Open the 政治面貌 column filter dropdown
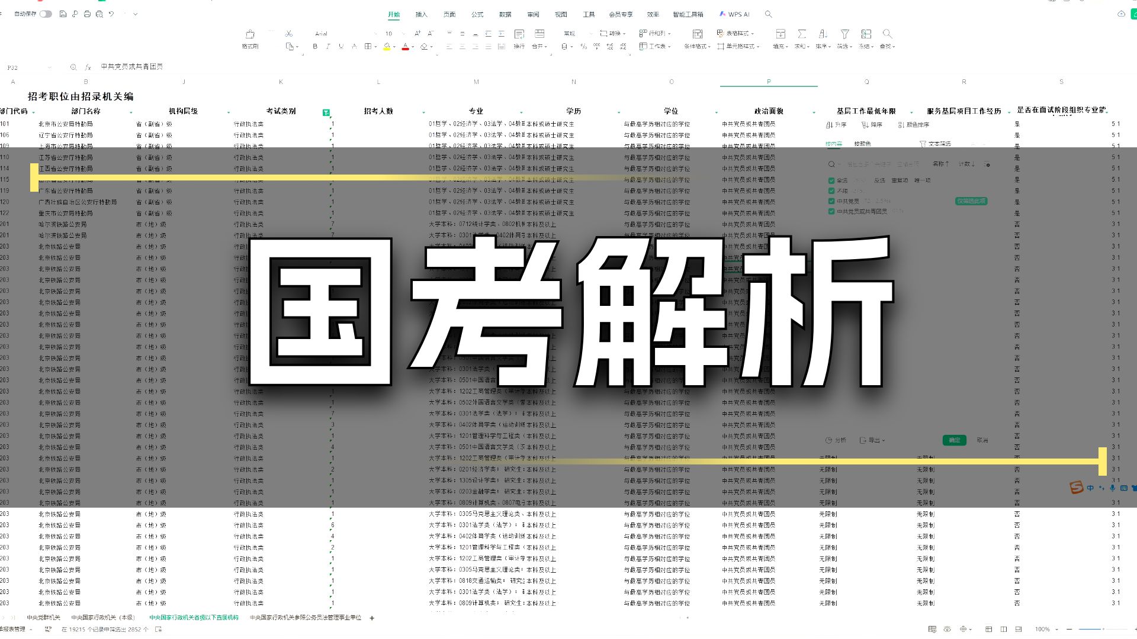 pos(814,112)
